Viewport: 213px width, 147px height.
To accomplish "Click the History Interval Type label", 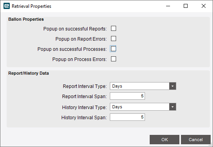I will pos(84,108).
